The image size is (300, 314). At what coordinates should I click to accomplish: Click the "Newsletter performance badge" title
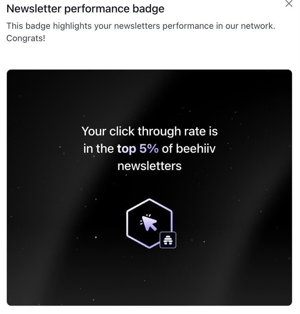click(x=85, y=9)
